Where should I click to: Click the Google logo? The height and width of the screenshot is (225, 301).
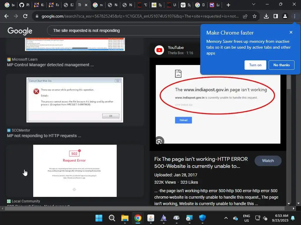pos(20,30)
